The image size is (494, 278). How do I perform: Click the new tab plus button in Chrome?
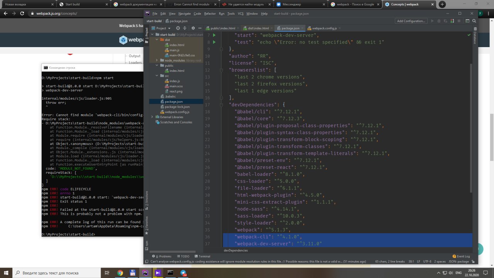click(x=442, y=4)
